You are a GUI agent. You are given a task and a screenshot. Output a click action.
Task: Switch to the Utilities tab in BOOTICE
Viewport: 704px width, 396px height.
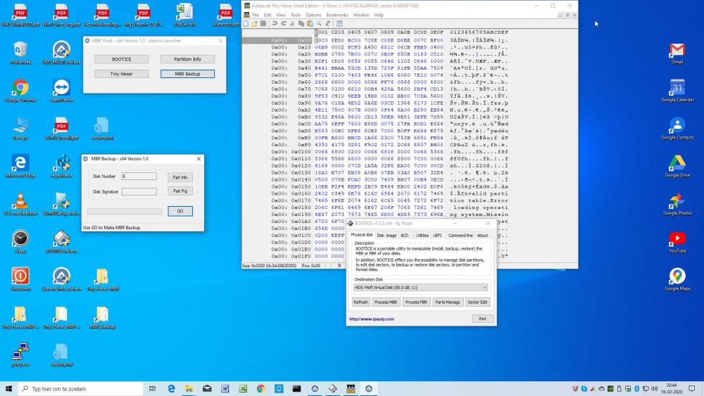[x=422, y=236]
